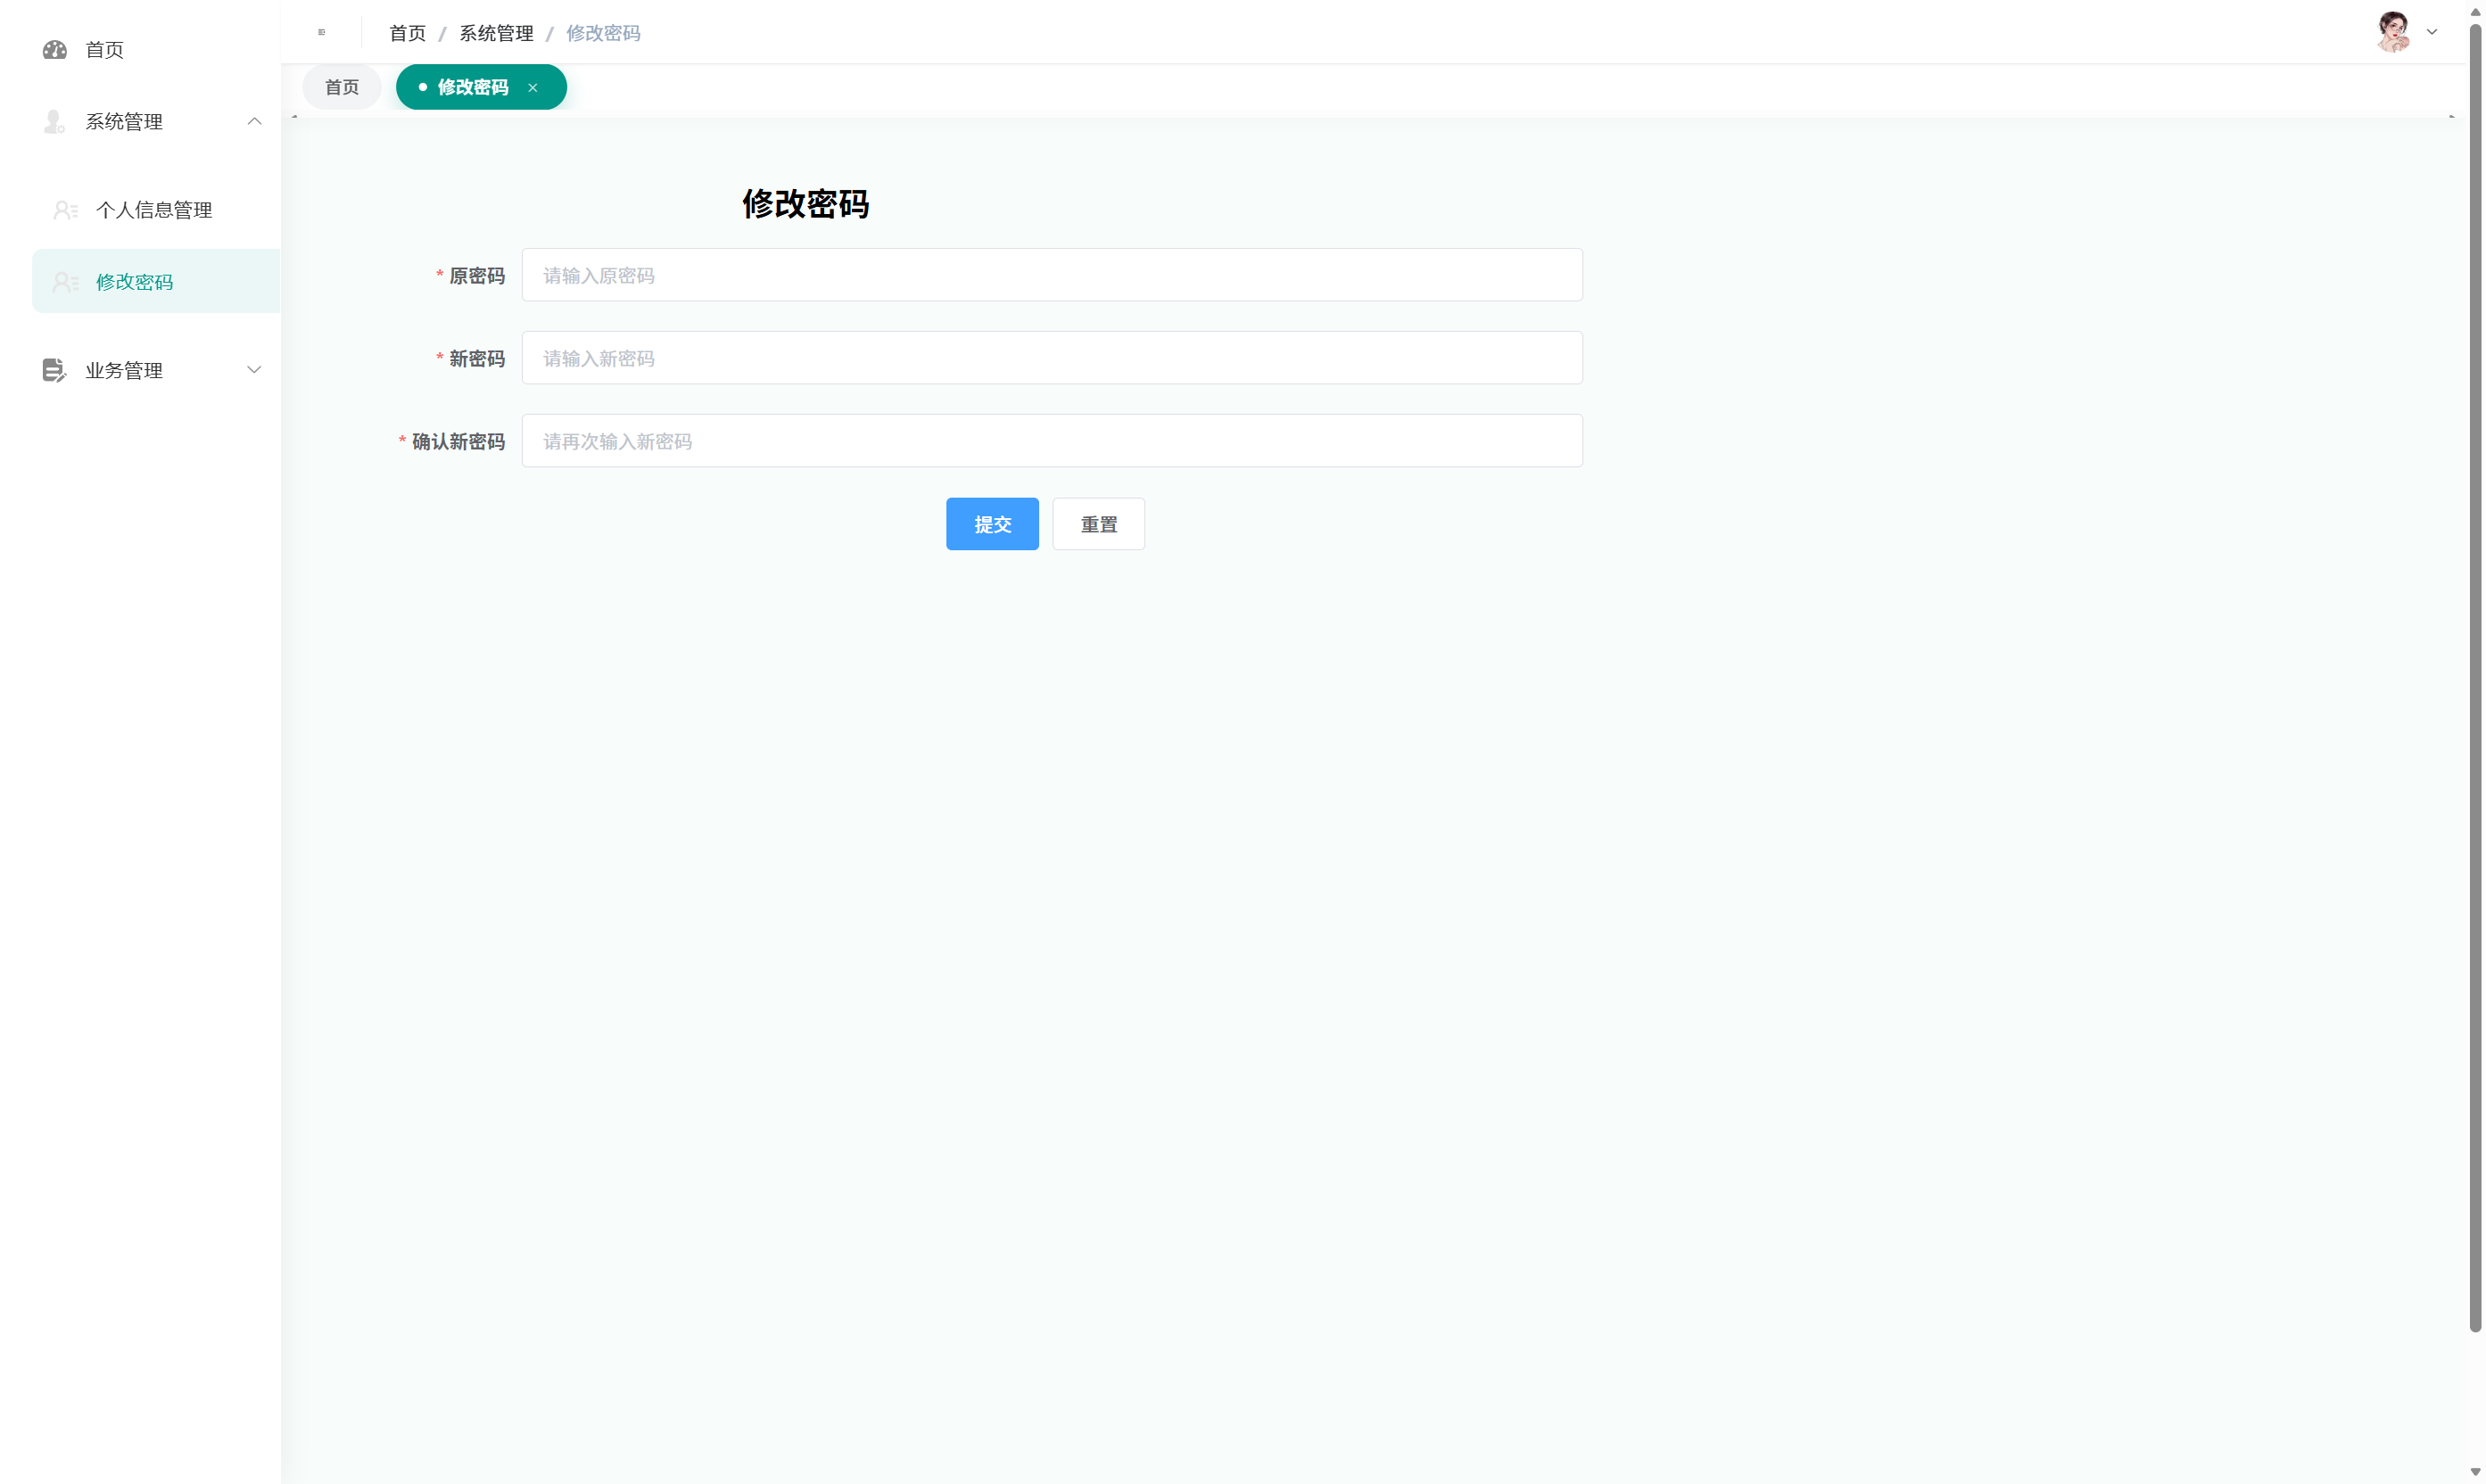Click the 个人信息管理 user icon
This screenshot has width=2486, height=1484.
(65, 209)
